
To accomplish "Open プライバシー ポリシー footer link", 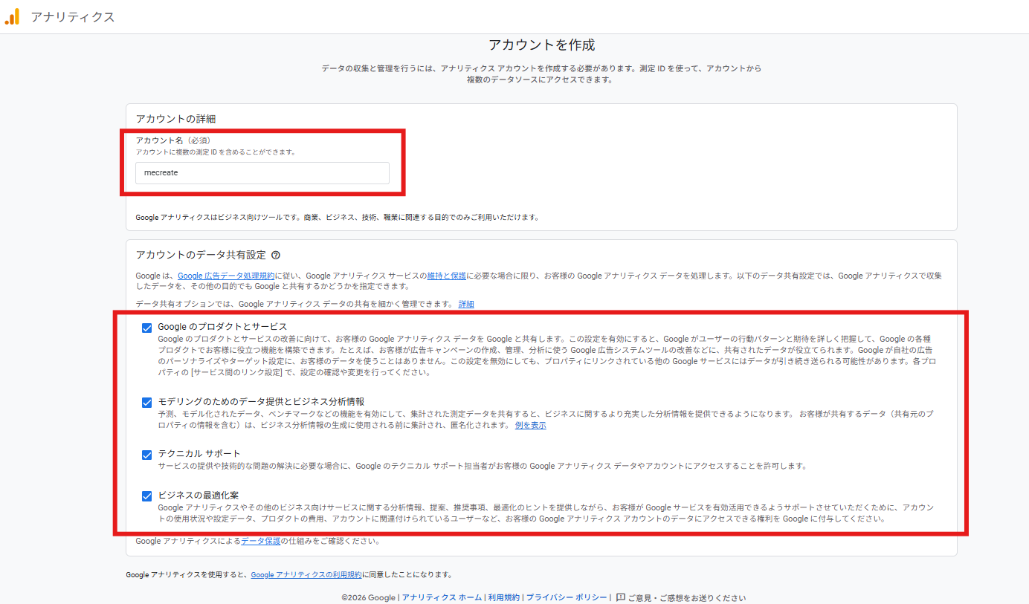I will 567,597.
